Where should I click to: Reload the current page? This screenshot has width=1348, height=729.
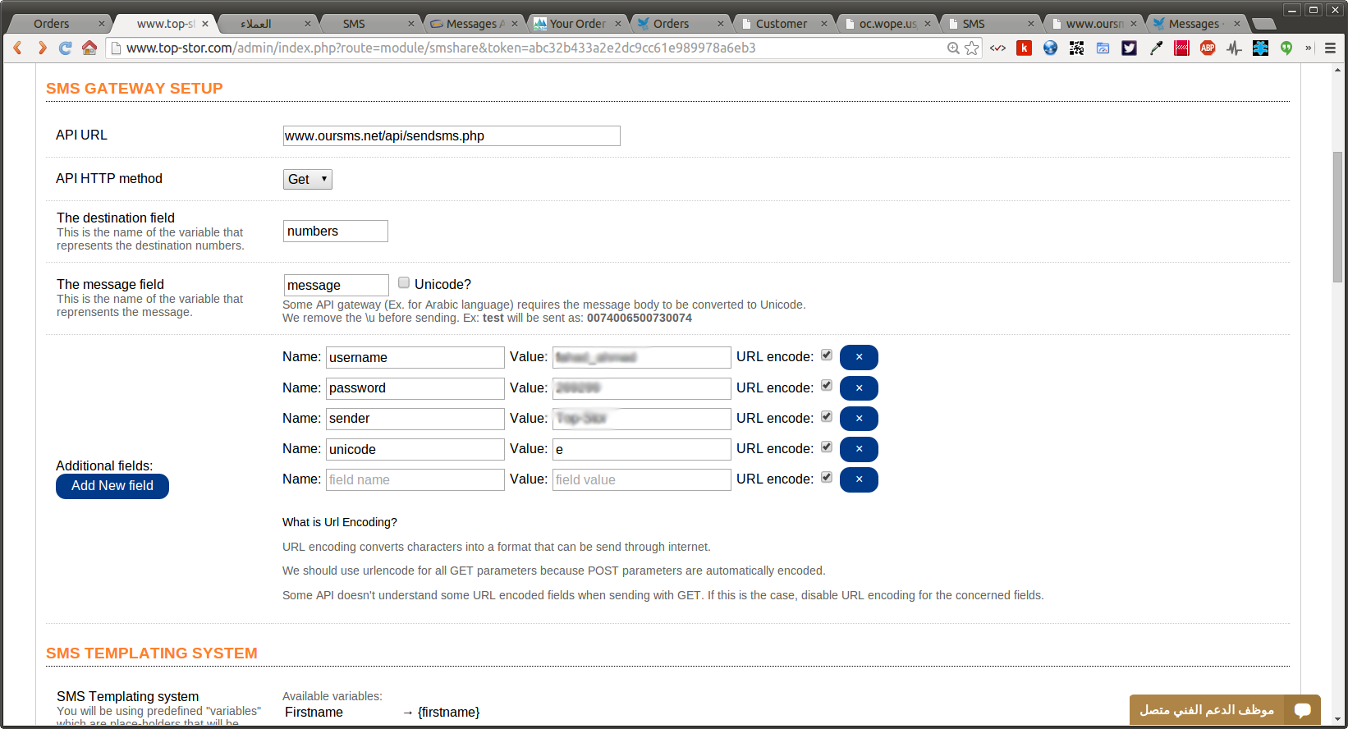[65, 48]
